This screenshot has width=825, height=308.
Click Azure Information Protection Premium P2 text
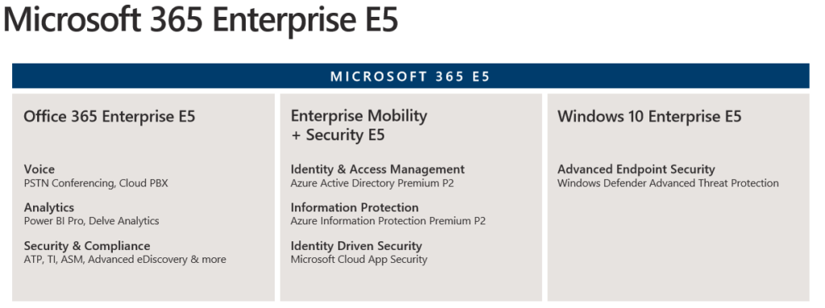388,221
